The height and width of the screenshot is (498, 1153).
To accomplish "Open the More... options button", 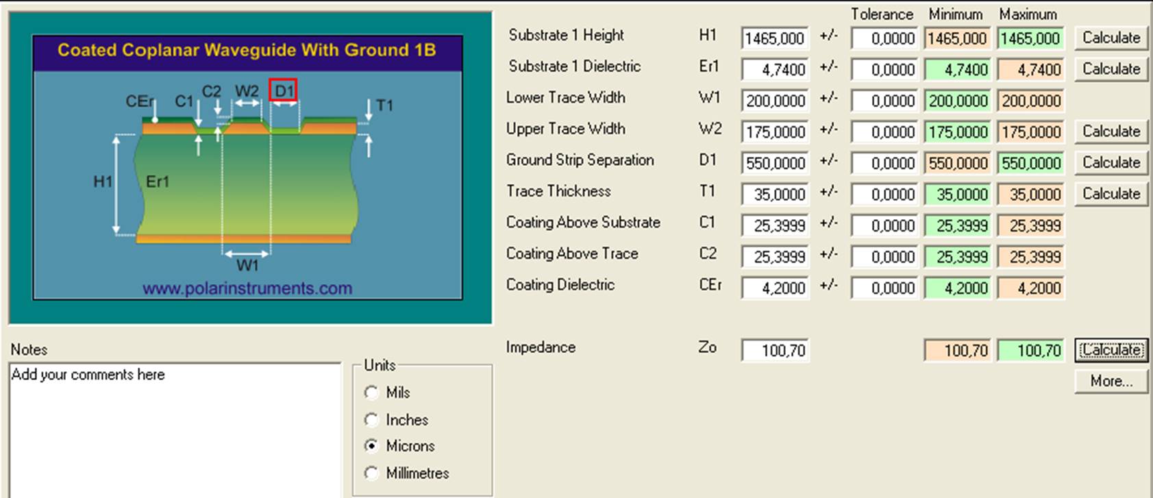I will [1111, 381].
